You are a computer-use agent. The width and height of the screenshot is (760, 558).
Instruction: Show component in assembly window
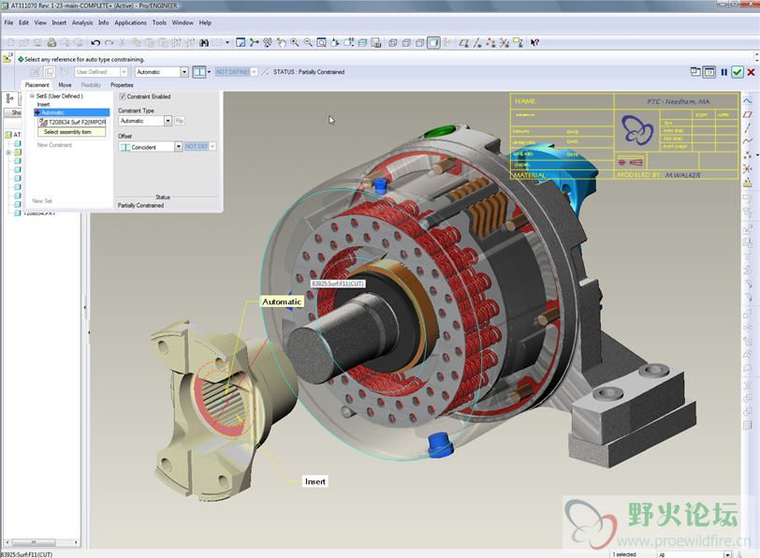click(709, 72)
